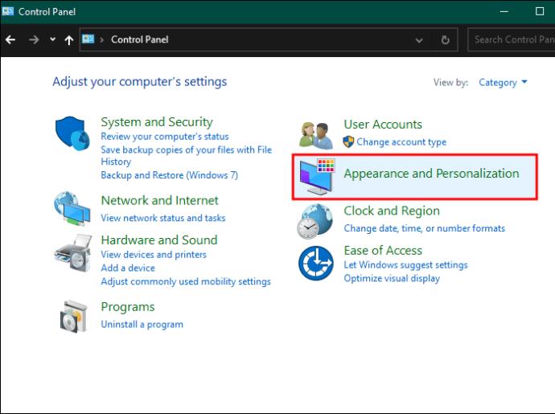Click the Control Panel breadcrumb in address bar
The height and width of the screenshot is (414, 555).
139,39
